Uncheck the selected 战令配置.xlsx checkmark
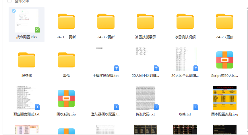The height and width of the screenshot is (135, 248). click(14, 11)
